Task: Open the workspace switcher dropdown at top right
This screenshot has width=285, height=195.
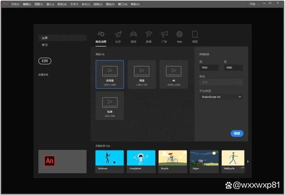Action: 254,4
